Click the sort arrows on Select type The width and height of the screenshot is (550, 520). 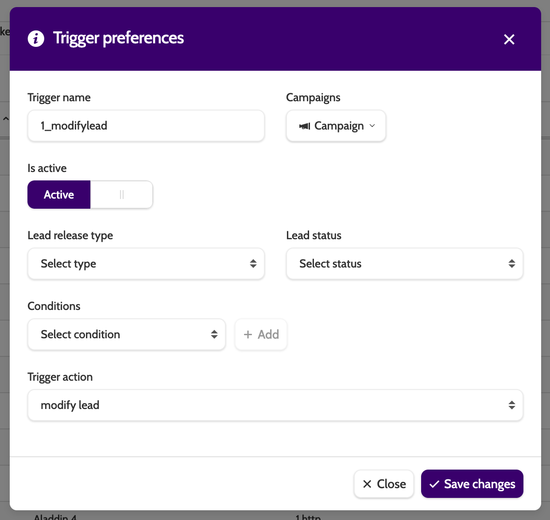[253, 264]
